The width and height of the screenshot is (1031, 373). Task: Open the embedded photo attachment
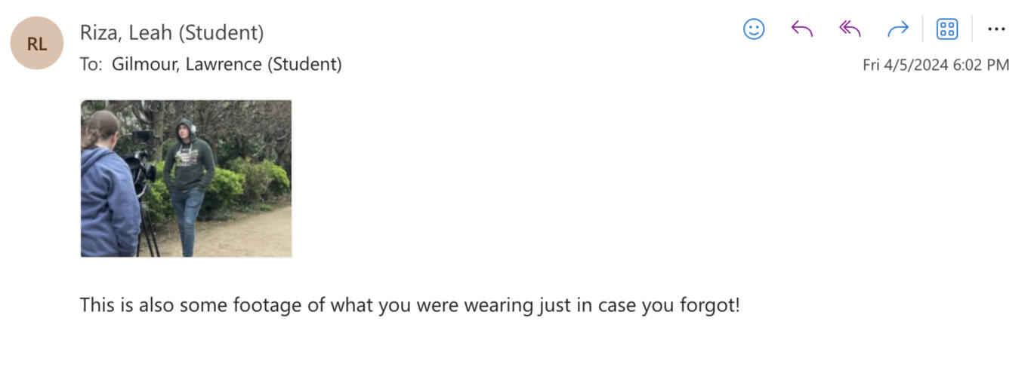click(186, 179)
